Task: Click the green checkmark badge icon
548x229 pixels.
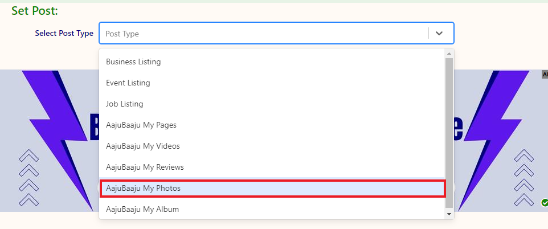Action: (x=545, y=202)
